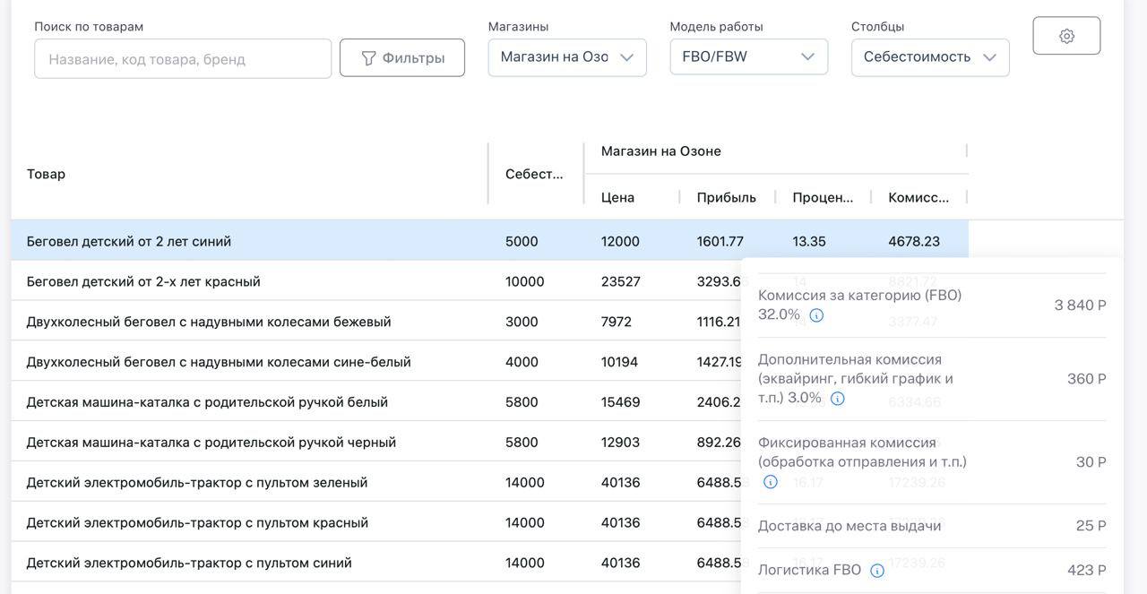Click info icon next to Логистика FBO
The width and height of the screenshot is (1147, 594).
877,571
